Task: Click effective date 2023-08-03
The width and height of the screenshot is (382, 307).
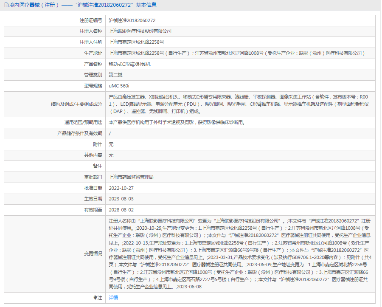Action: [x=121, y=199]
